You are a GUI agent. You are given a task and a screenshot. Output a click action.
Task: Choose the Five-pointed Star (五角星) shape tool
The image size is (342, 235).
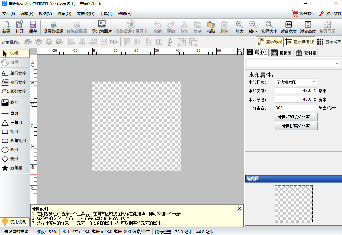[x=14, y=168]
